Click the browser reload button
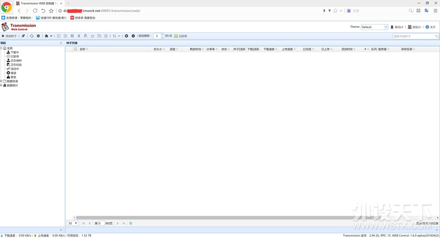The image size is (440, 238). 35,11
